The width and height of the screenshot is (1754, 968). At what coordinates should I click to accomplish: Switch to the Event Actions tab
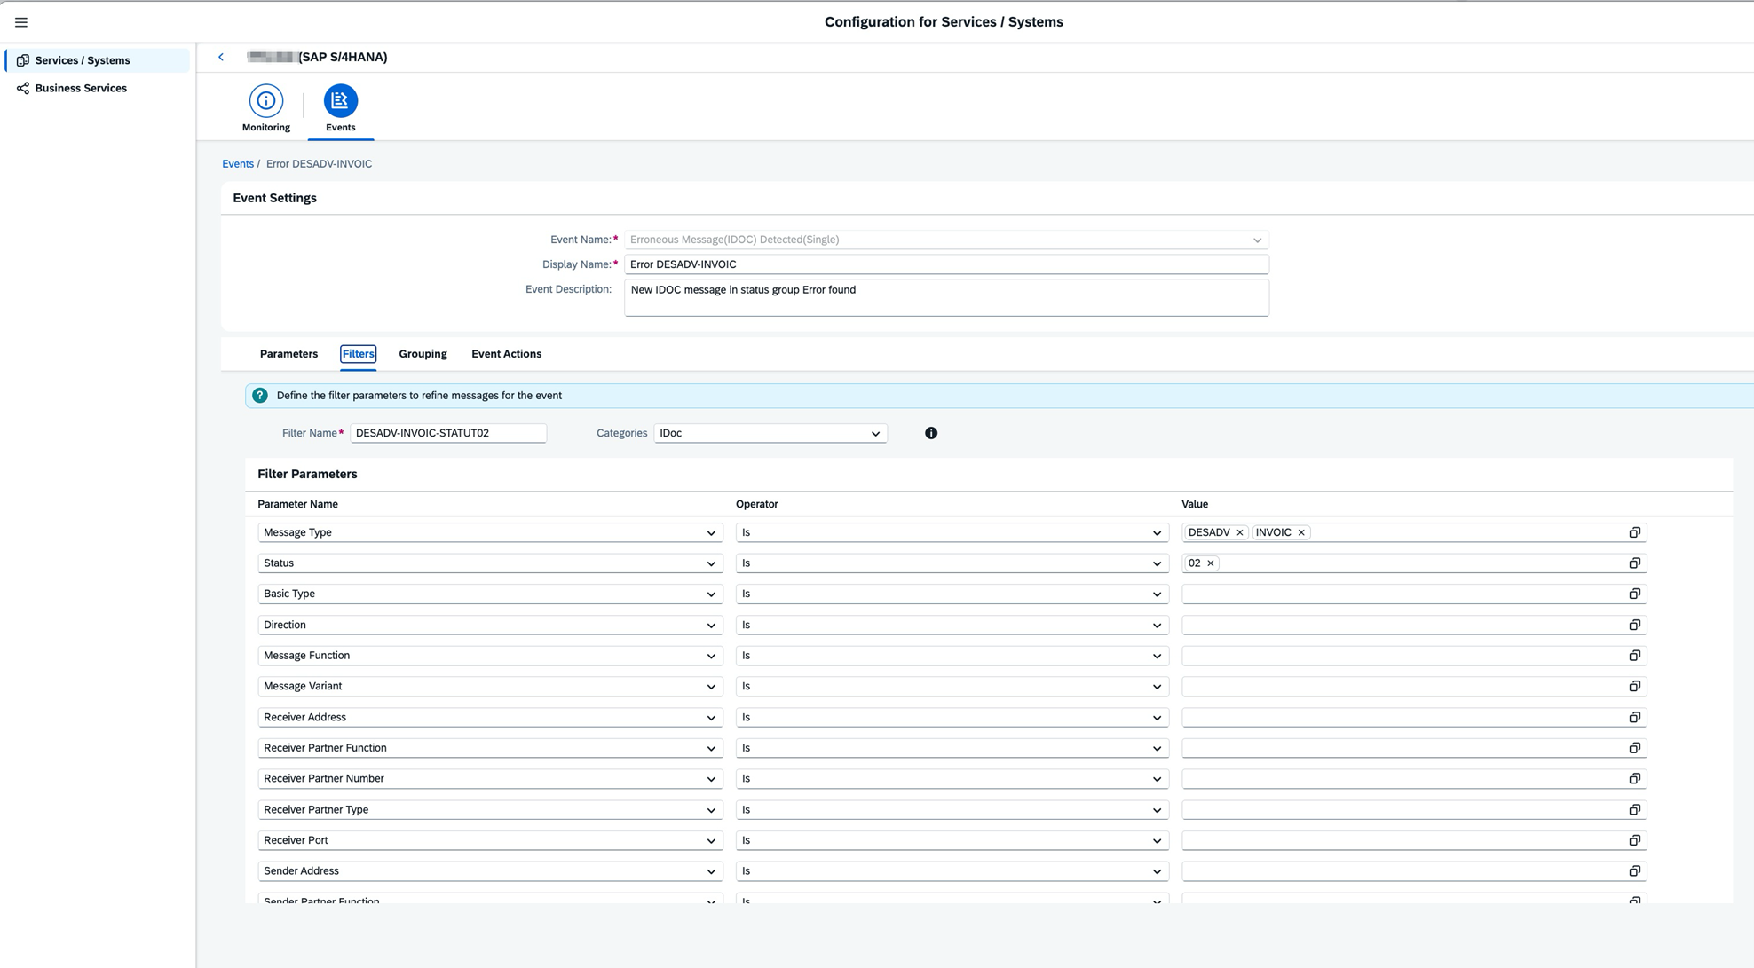click(x=506, y=354)
